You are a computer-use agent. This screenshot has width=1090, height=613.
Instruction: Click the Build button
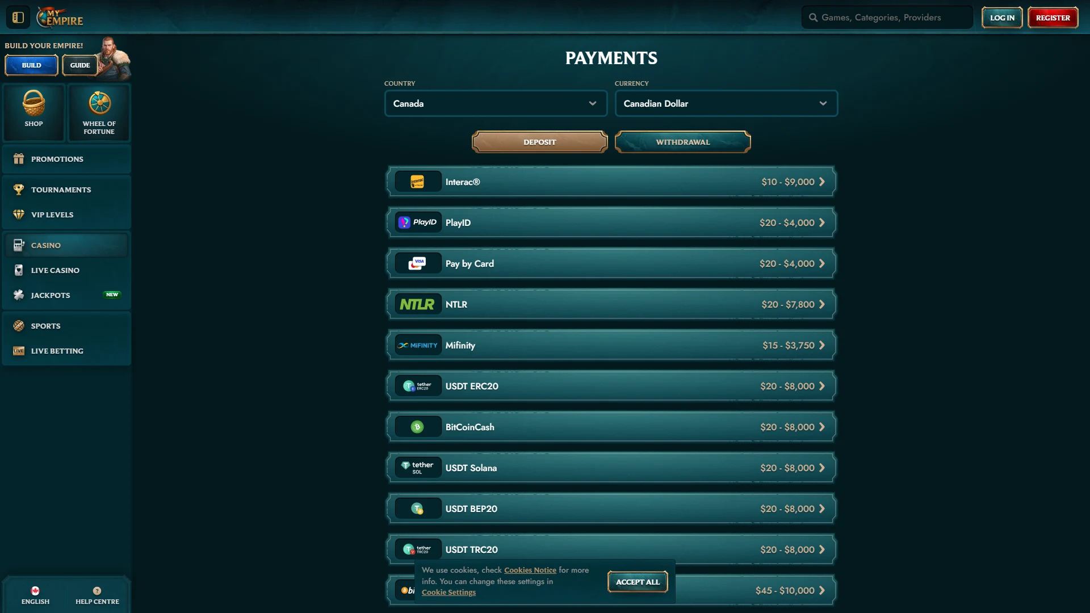[31, 65]
